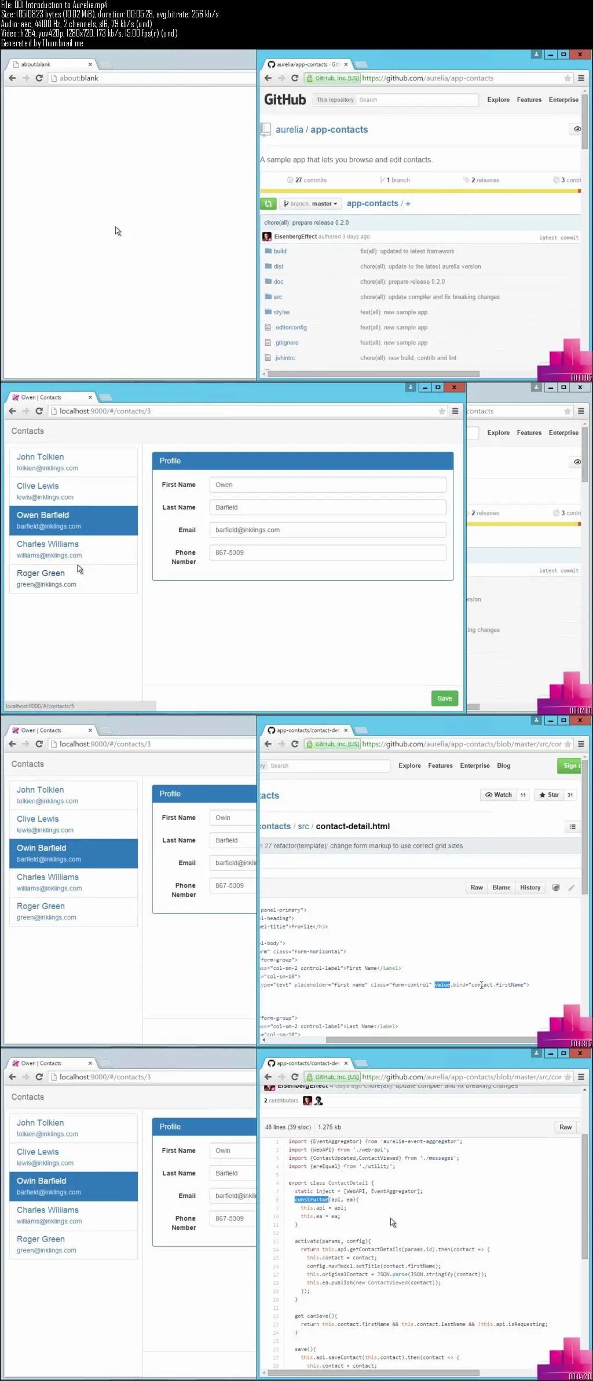Click list icon button right of contact-detail.html
The height and width of the screenshot is (1381, 593).
572,827
